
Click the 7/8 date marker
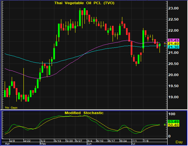point(146,141)
